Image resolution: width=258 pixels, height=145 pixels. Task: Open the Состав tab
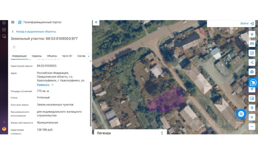click(x=81, y=56)
